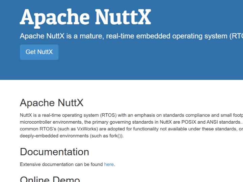Viewport: 243px width, 182px height.
Task: Click the '(RTOS)' abbreviation in the intro paragraph
Action: tap(107, 115)
